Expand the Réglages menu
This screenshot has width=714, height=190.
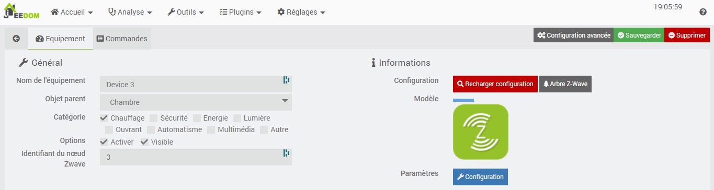point(301,12)
